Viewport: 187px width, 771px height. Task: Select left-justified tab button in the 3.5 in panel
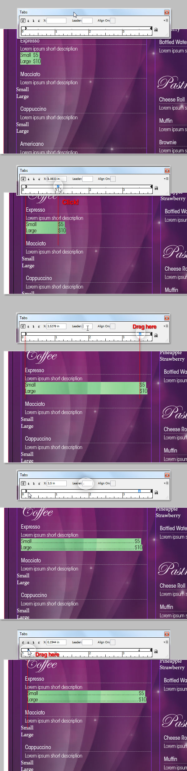point(23,483)
